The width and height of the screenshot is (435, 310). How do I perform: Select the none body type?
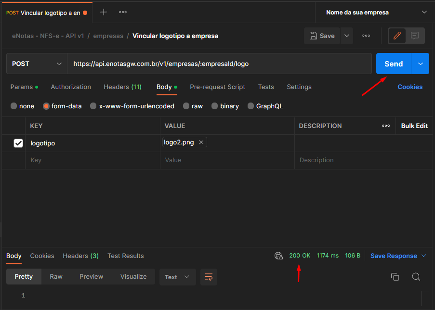[x=22, y=106]
